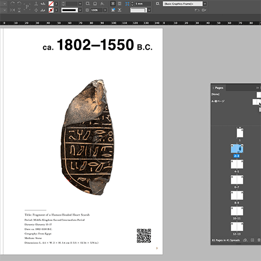Open the stroke weight dropdown
The height and width of the screenshot is (261, 261).
pyautogui.click(x=80, y=4)
